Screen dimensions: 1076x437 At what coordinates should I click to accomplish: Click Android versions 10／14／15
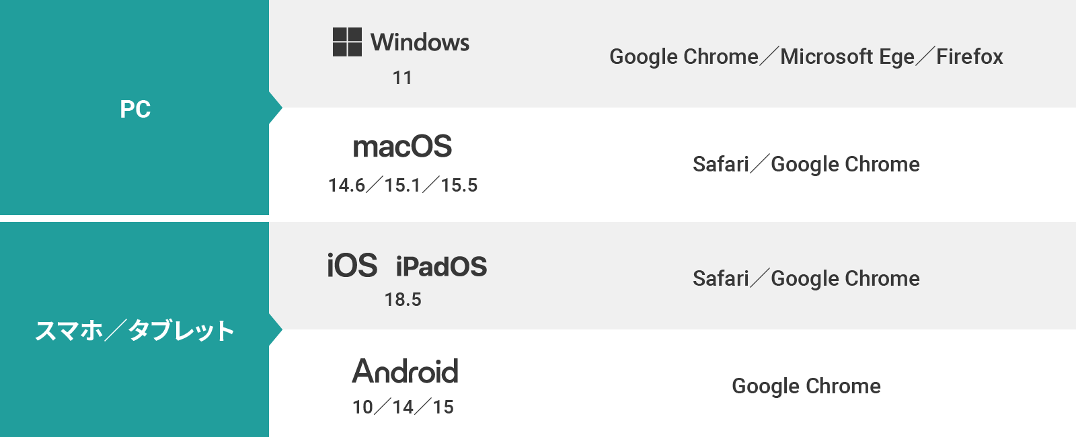(403, 407)
